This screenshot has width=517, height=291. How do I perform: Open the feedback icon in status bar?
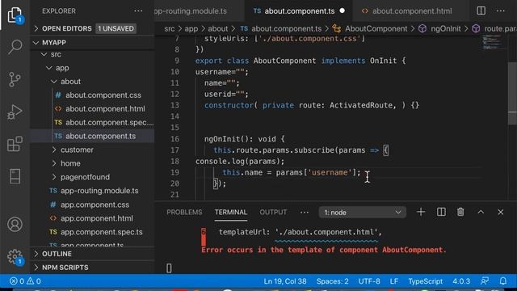[x=485, y=281]
